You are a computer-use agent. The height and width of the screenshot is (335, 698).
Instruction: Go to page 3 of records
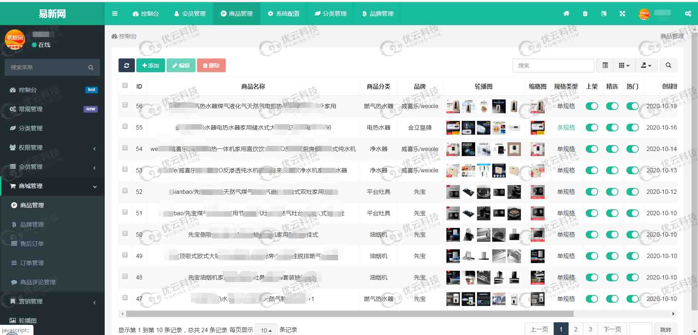coord(590,329)
